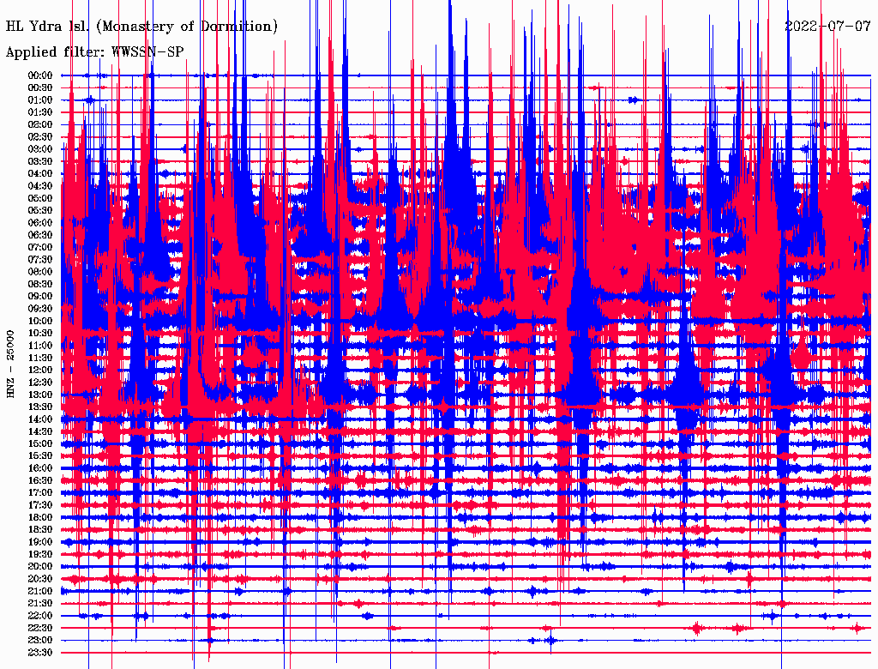This screenshot has height=669, width=878.
Task: Select the 07:00 time label
Action: 40,247
